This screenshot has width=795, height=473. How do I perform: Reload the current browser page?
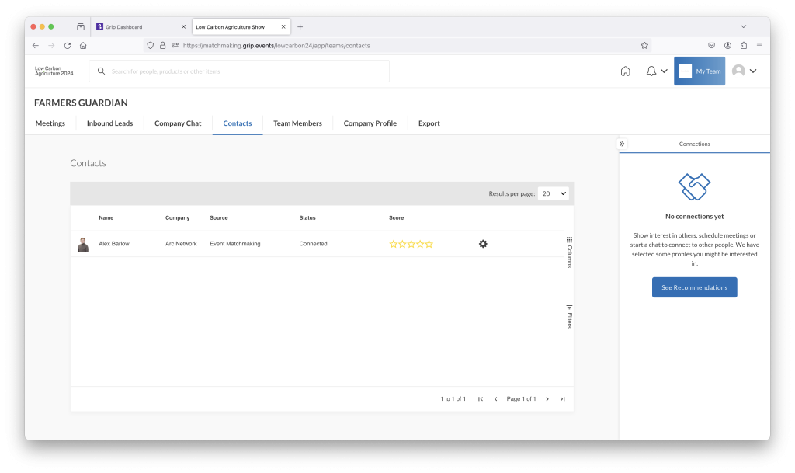coord(68,46)
